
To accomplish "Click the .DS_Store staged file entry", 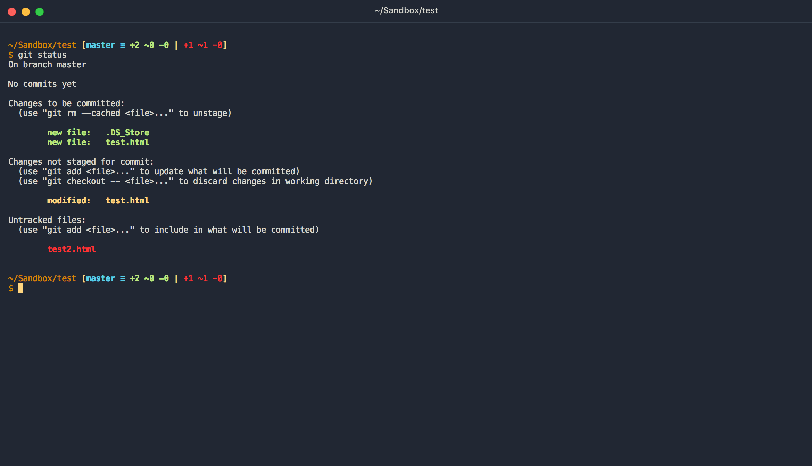I will [x=127, y=132].
